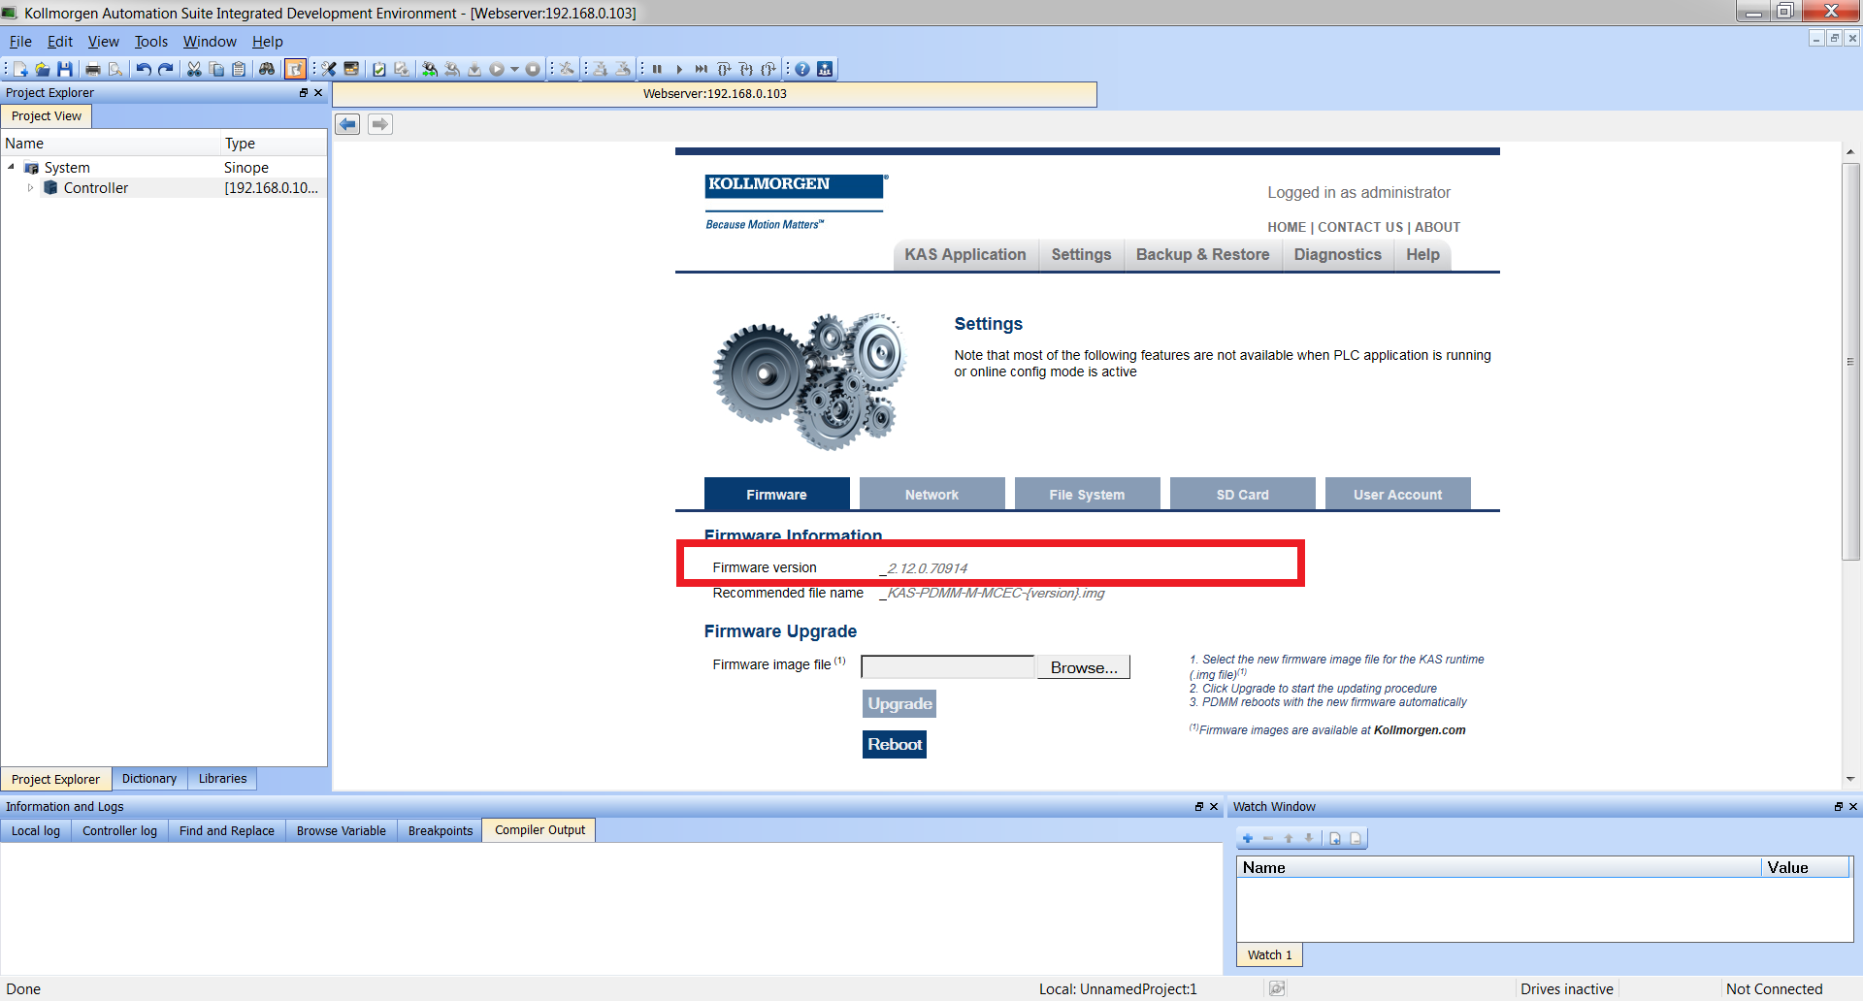Open the Breakpoints tab
Image resolution: width=1863 pixels, height=1001 pixels.
(x=441, y=831)
